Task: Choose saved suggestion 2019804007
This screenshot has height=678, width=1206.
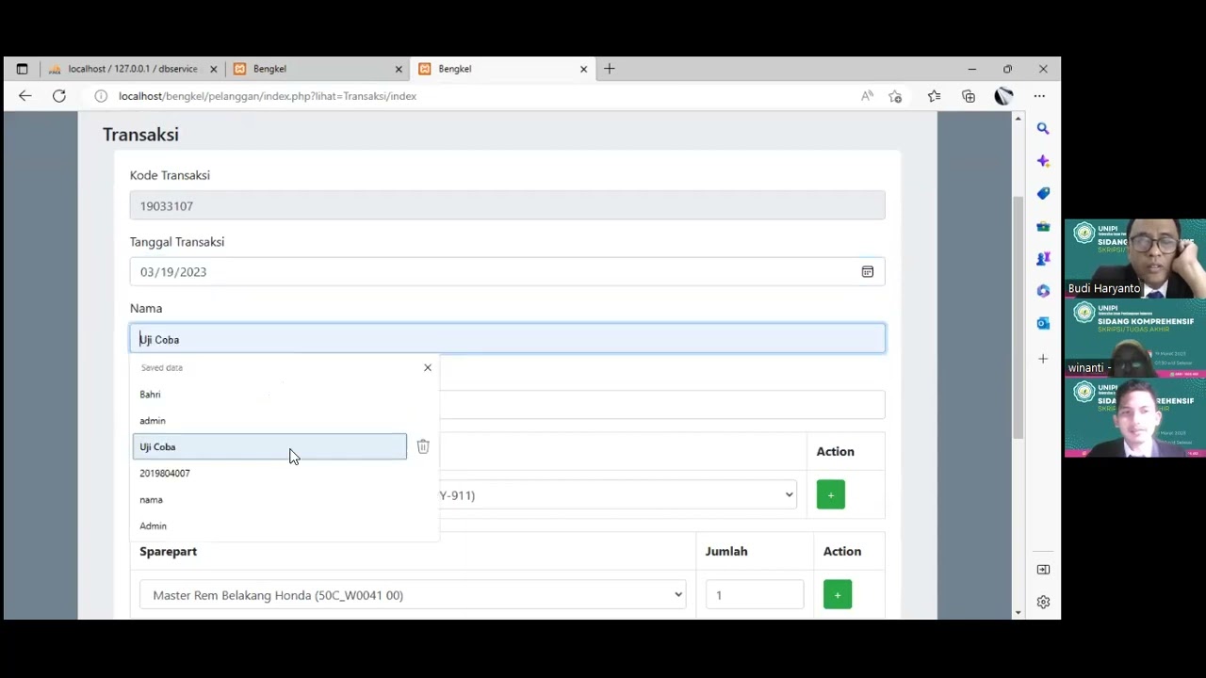Action: 269,473
